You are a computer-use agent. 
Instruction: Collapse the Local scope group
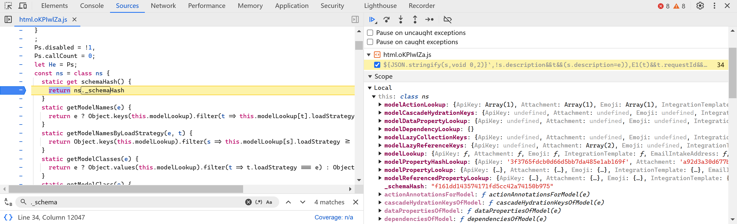[x=370, y=88]
